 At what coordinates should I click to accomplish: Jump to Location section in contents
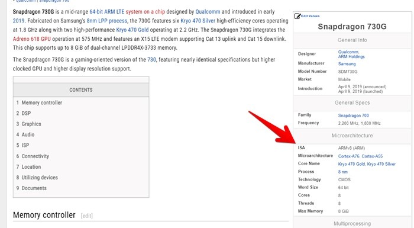tap(28, 167)
